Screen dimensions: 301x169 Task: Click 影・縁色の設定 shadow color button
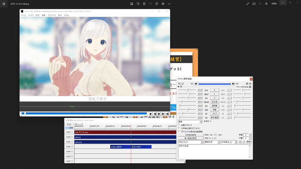[191, 138]
